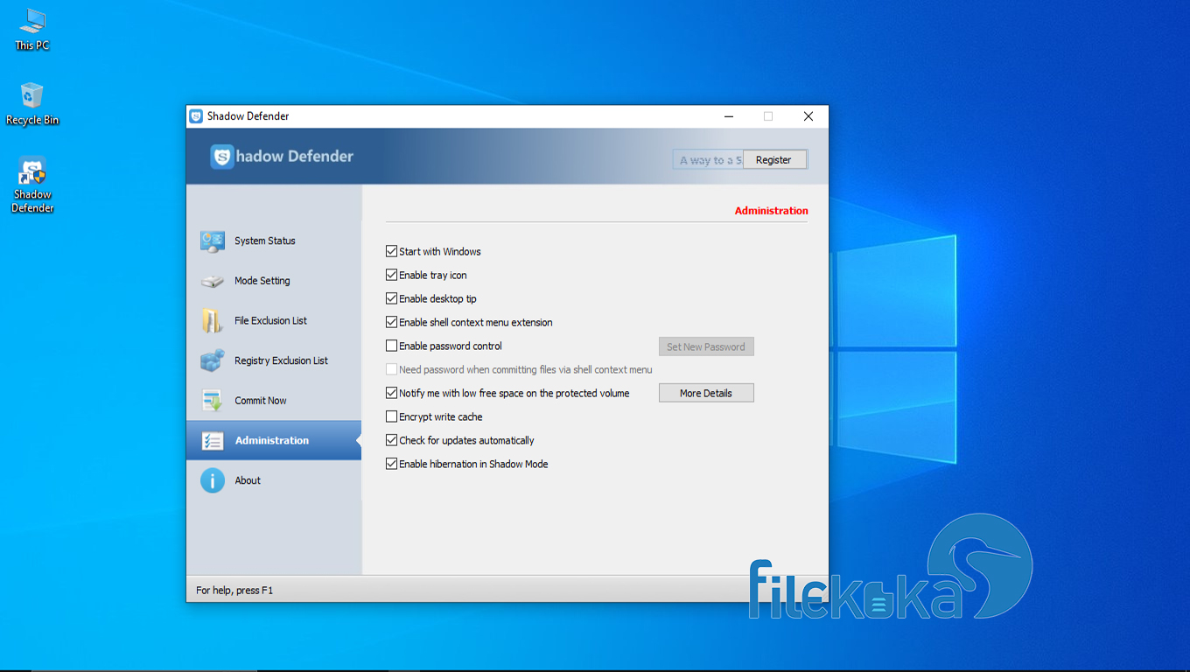Toggle Enable desktop tip checkbox
This screenshot has height=672, width=1190.
392,298
